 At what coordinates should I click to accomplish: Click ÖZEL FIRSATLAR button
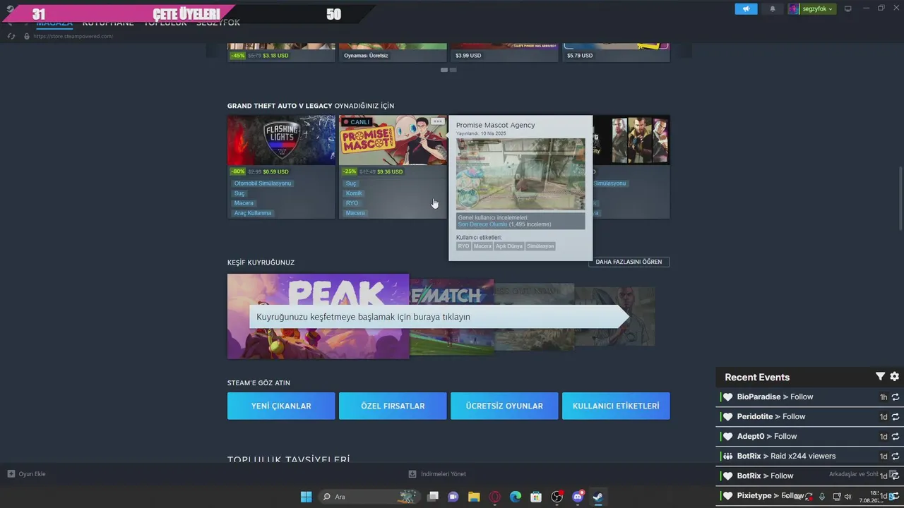393,406
